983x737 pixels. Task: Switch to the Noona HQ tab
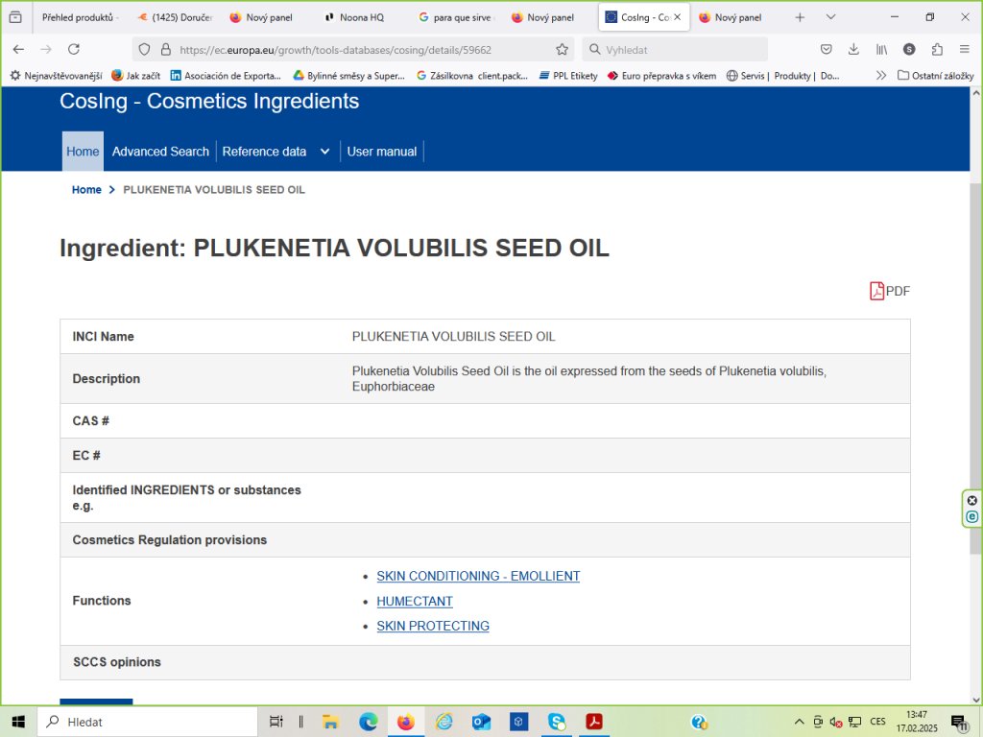click(360, 17)
